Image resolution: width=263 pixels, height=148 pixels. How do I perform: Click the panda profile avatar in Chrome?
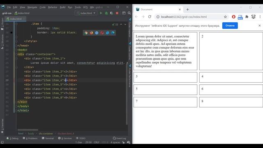tap(253, 17)
